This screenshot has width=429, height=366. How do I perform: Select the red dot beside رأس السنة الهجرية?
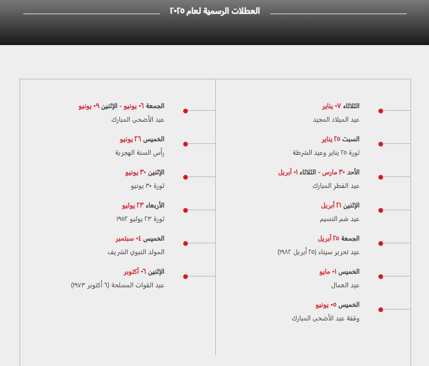click(185, 144)
